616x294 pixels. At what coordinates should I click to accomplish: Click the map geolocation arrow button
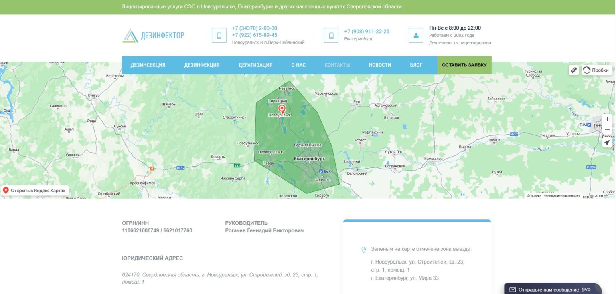point(607,143)
